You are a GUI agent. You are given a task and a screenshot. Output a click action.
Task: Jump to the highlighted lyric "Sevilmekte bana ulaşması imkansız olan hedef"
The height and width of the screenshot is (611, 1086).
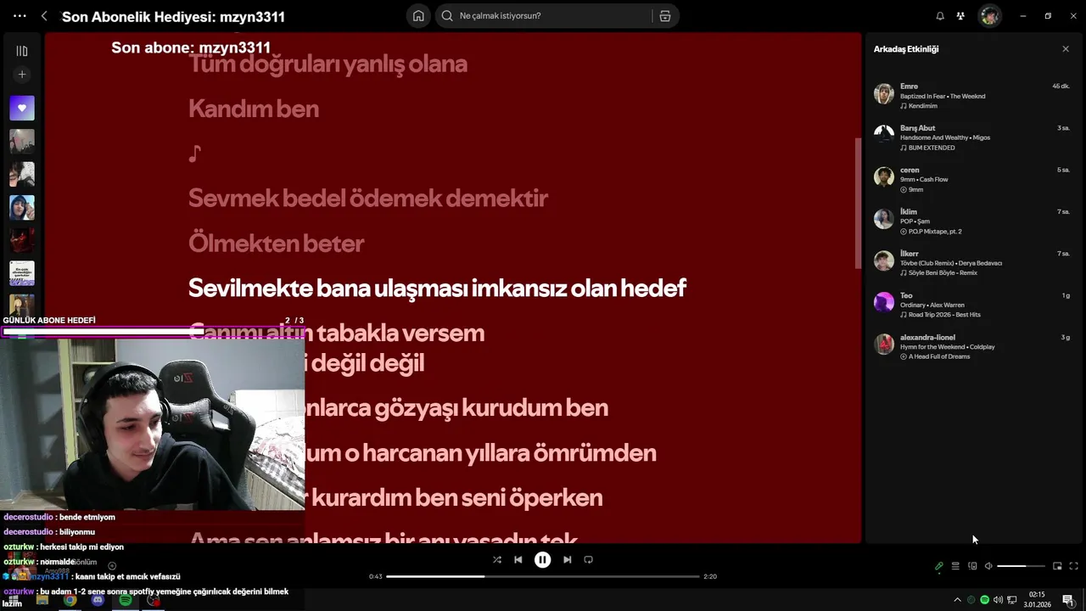(437, 289)
